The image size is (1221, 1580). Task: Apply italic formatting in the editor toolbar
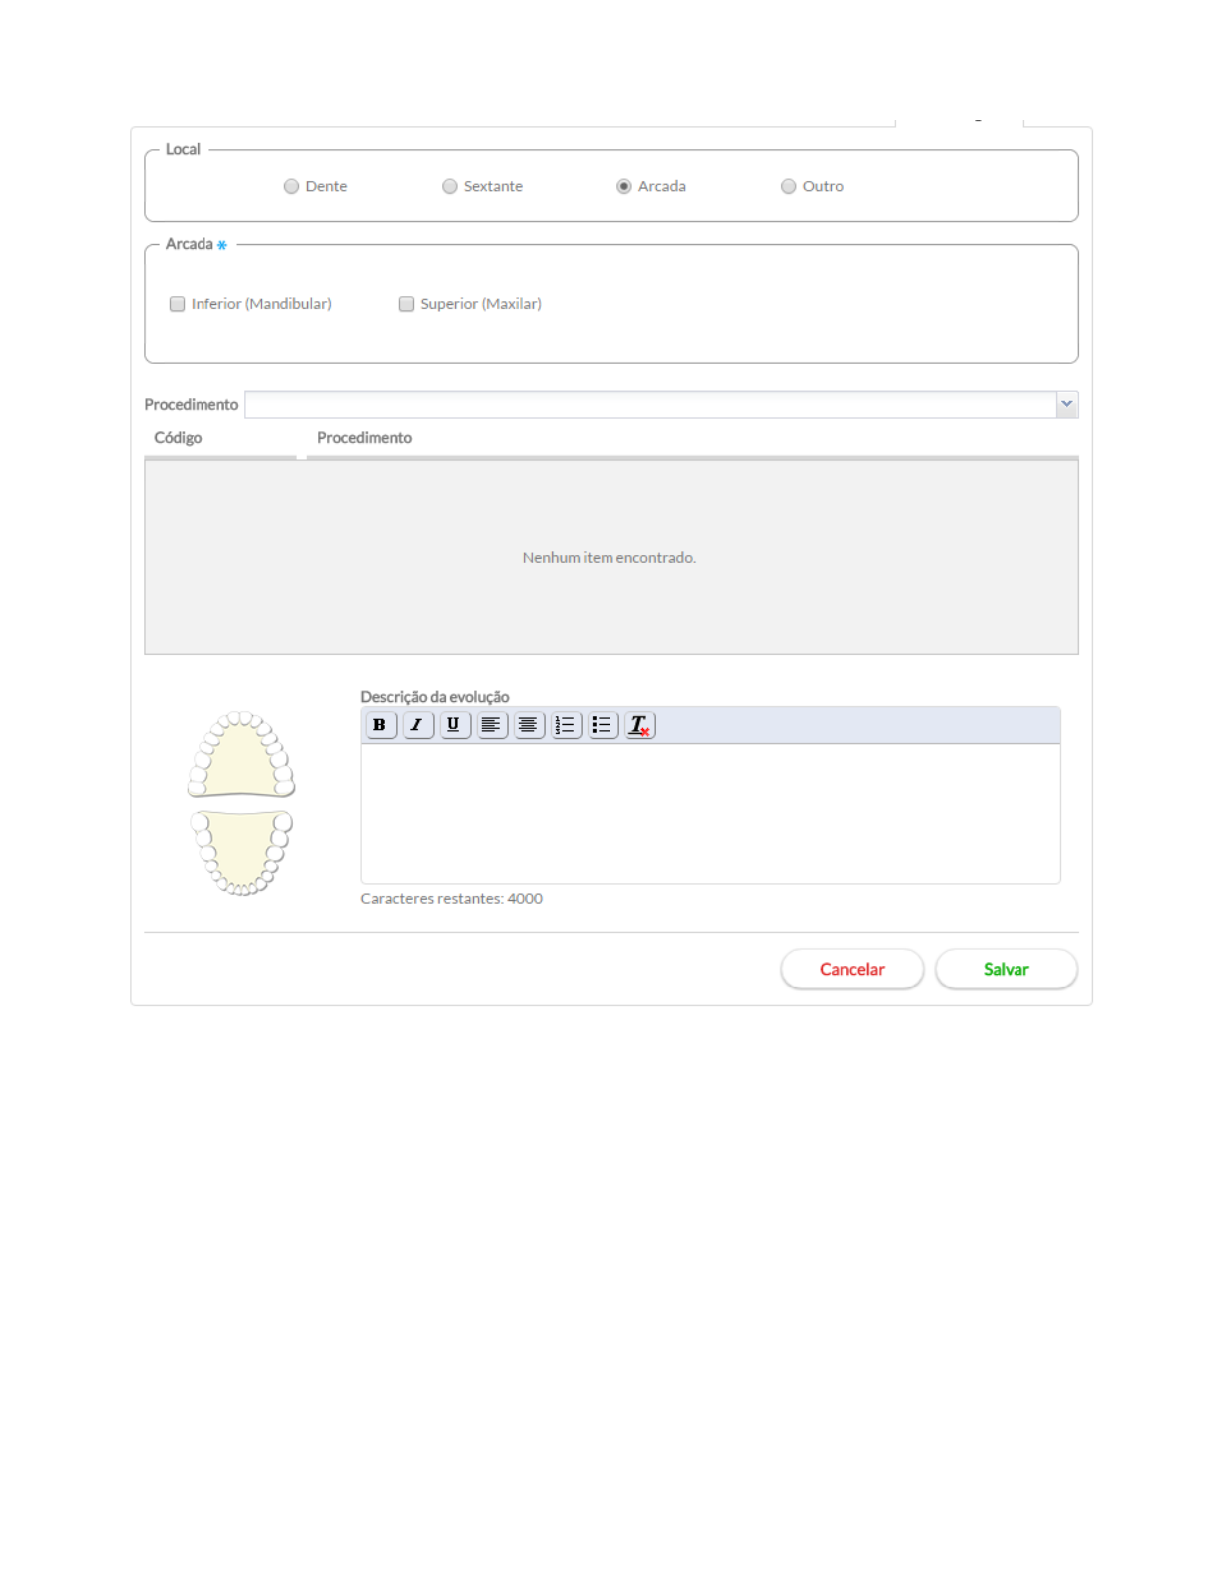417,725
